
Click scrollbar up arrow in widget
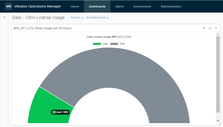point(218,34)
